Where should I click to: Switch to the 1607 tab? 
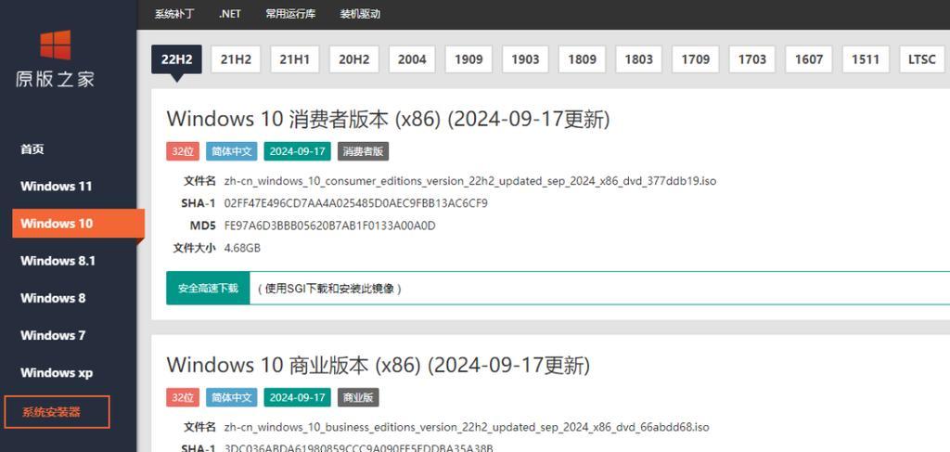click(809, 59)
